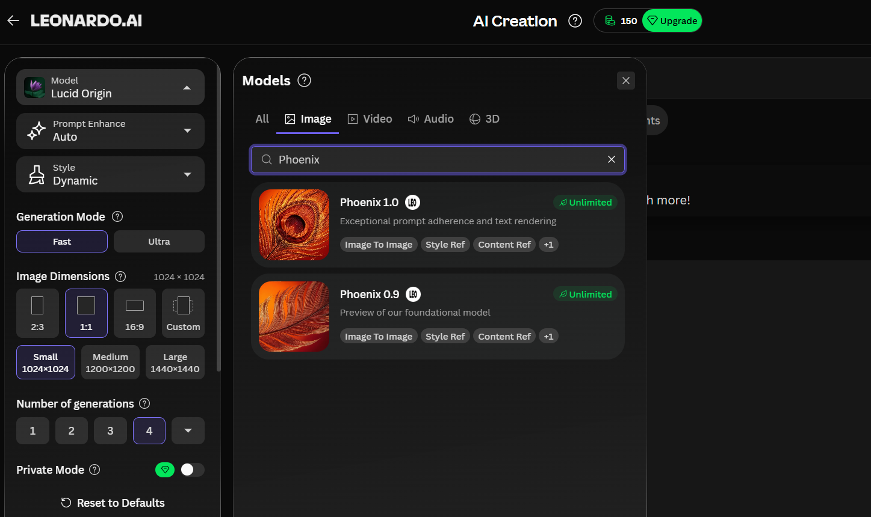Screen dimensions: 871x517
Task: Focus the model search field
Action: [x=438, y=160]
